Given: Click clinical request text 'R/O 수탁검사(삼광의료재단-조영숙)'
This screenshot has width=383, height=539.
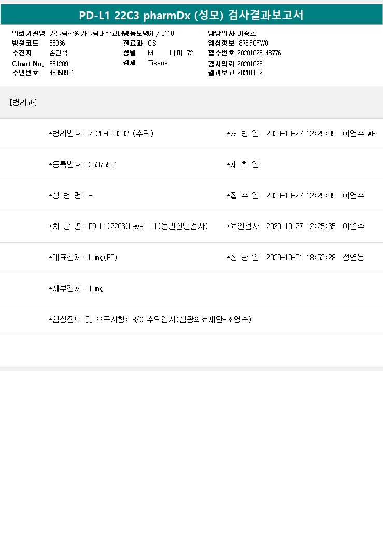Looking at the screenshot, I should 192,319.
